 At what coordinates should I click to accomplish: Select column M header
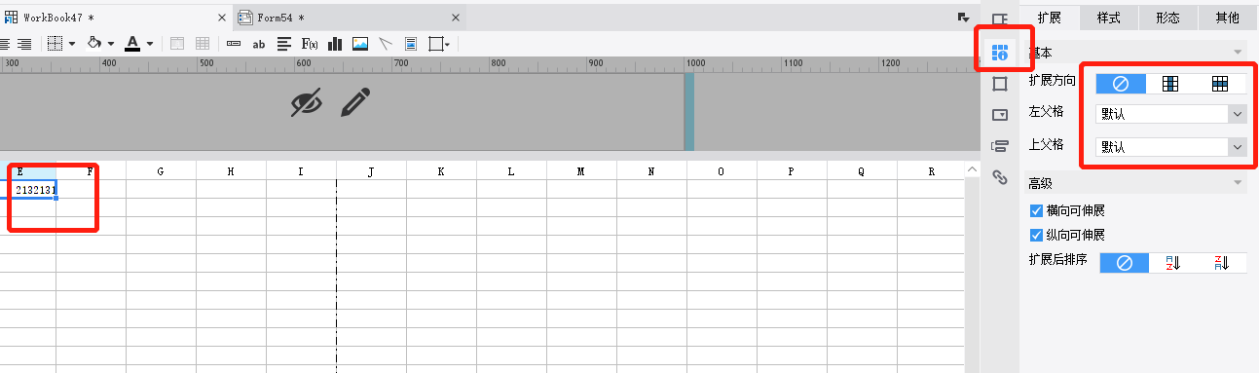[x=581, y=171]
